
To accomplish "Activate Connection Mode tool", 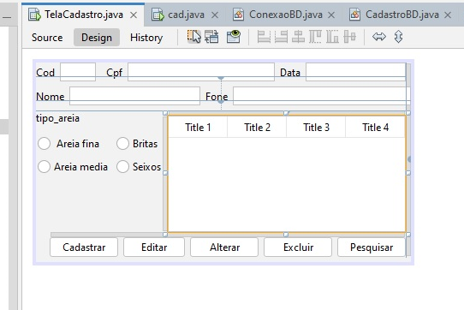I will pyautogui.click(x=211, y=37).
